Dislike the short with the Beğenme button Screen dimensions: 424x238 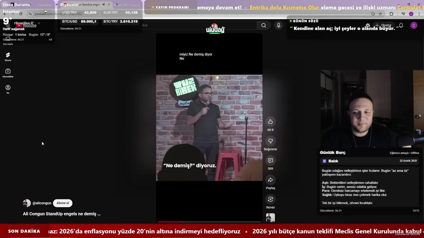270,141
